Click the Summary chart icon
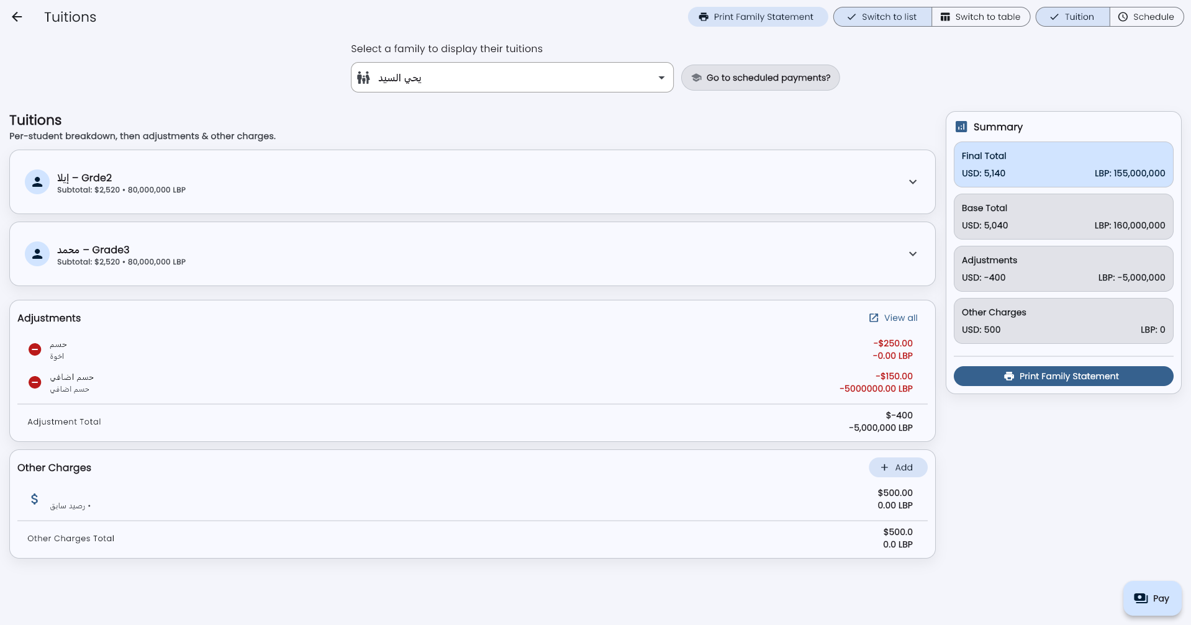The image size is (1191, 625). [961, 127]
